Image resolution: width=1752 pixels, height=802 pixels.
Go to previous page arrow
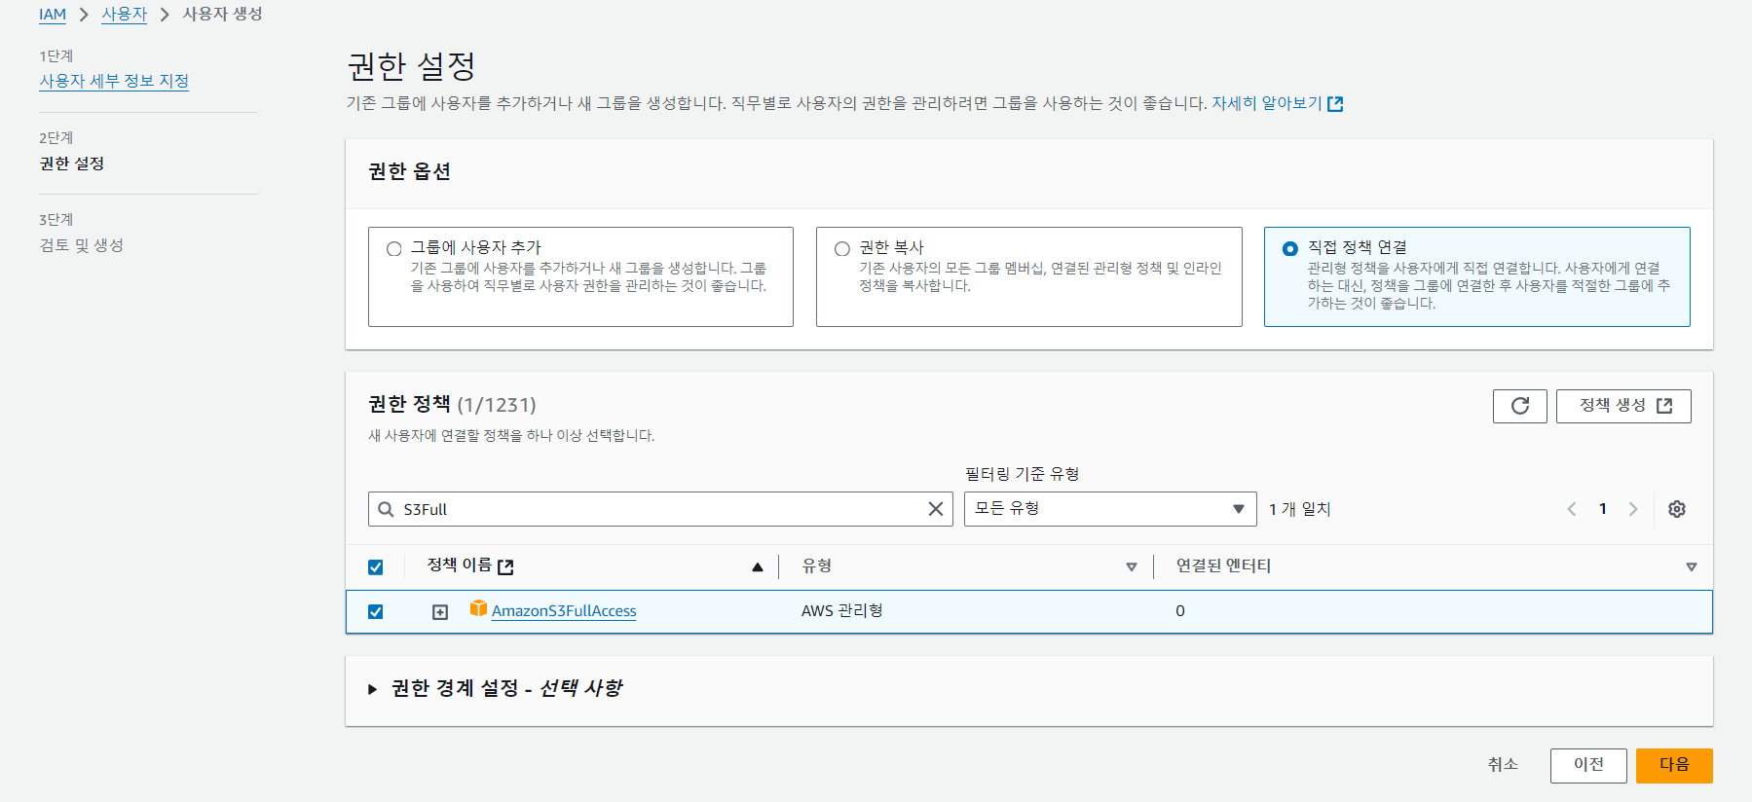1571,509
